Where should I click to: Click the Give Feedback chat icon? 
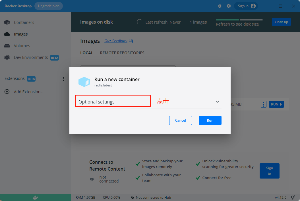coord(131,41)
